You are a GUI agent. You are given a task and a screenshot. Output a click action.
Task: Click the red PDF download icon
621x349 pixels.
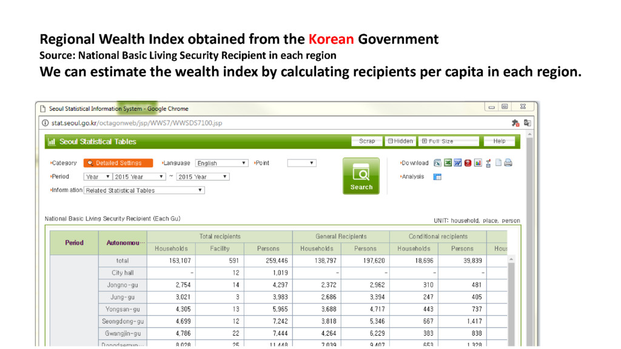468,163
